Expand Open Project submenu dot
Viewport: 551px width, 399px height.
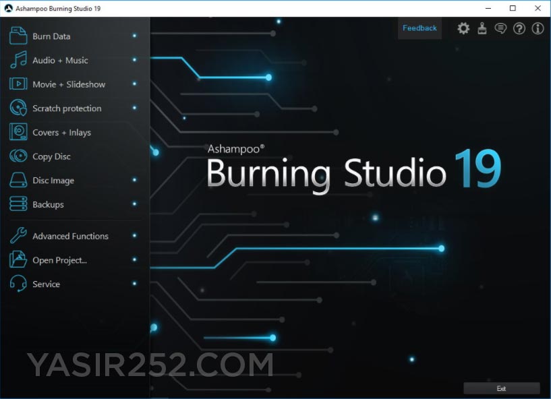(x=135, y=259)
